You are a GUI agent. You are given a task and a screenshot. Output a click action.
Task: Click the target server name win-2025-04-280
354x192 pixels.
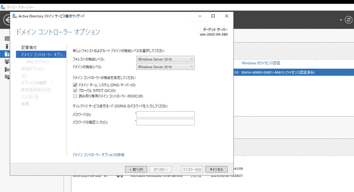214,34
